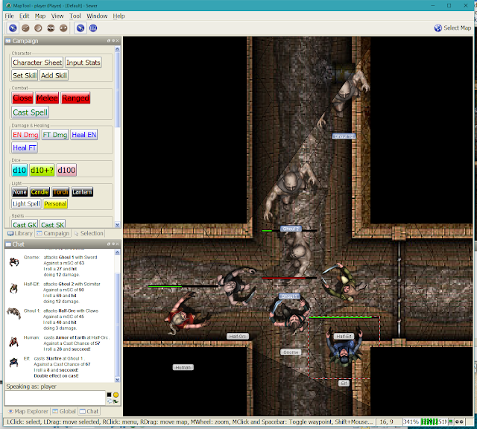Click the two-dot connection status indicator
This screenshot has height=429, width=477.
[x=459, y=422]
